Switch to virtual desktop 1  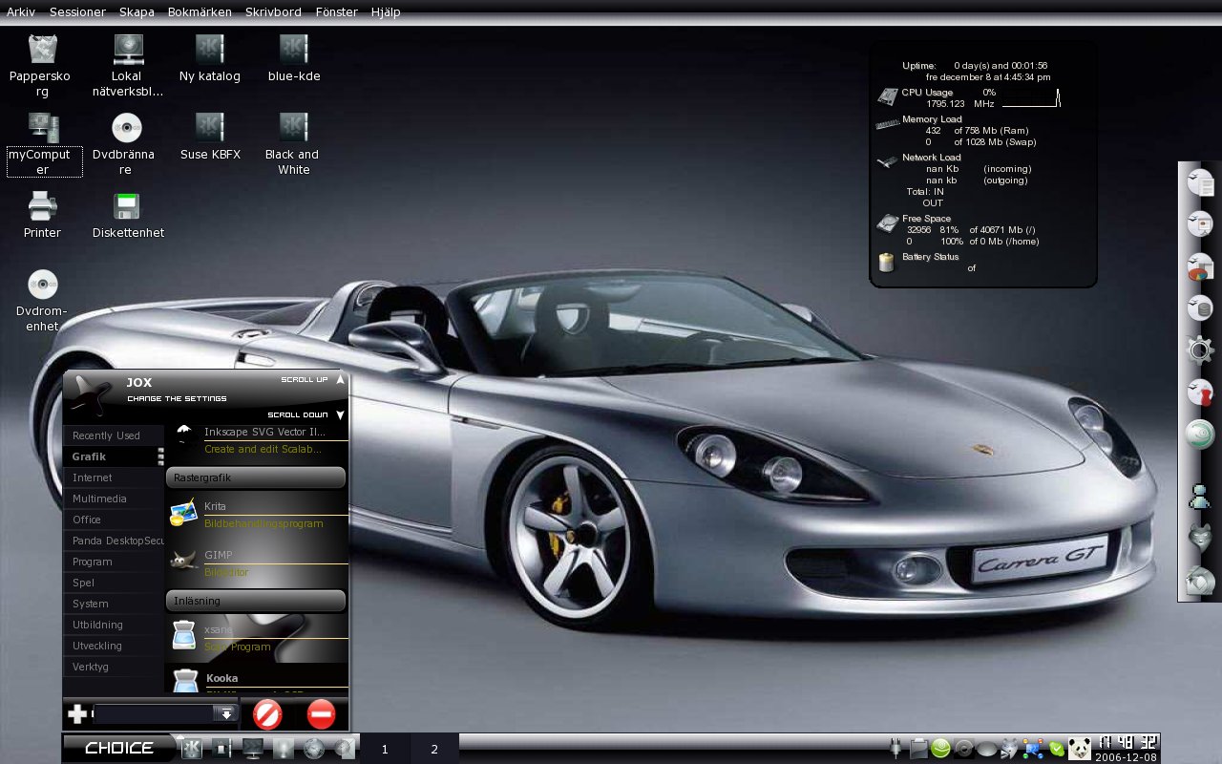click(385, 749)
